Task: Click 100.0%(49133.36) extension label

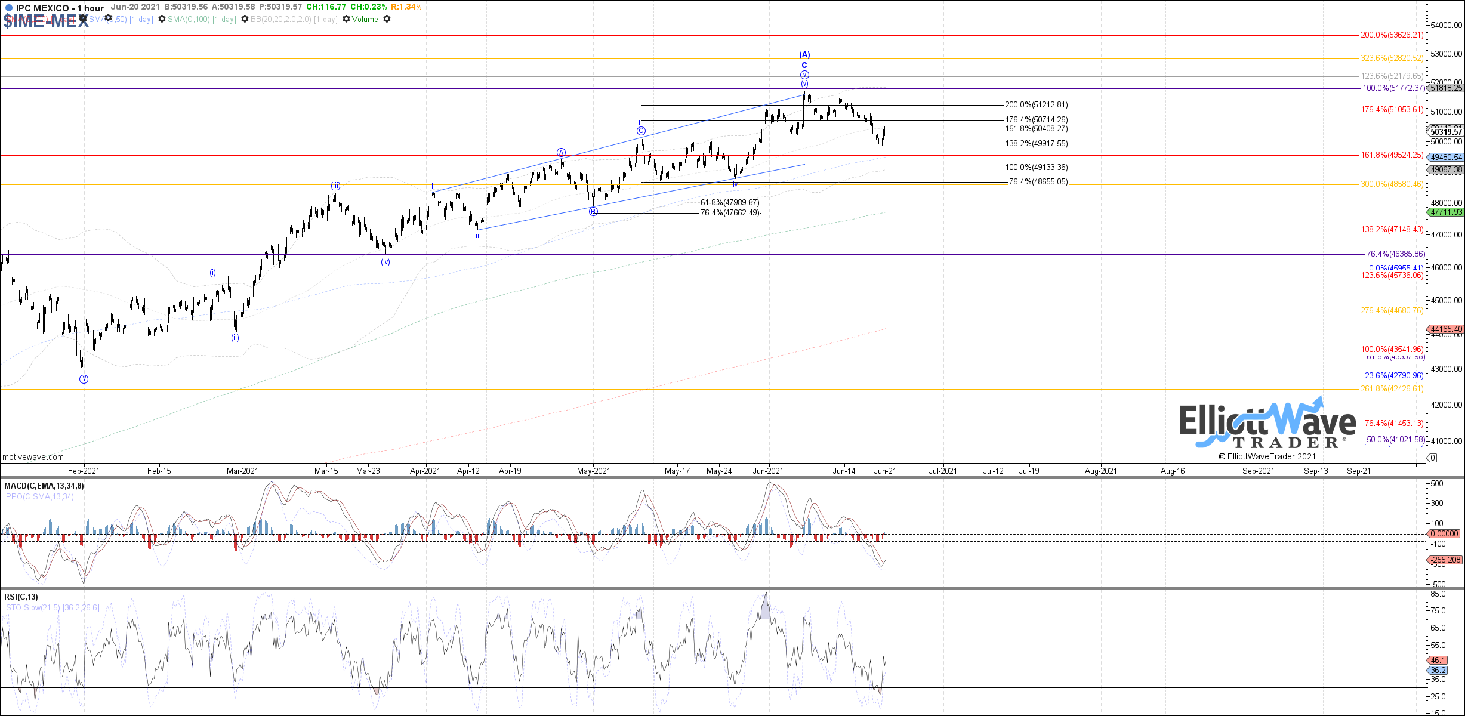Action: click(1037, 167)
